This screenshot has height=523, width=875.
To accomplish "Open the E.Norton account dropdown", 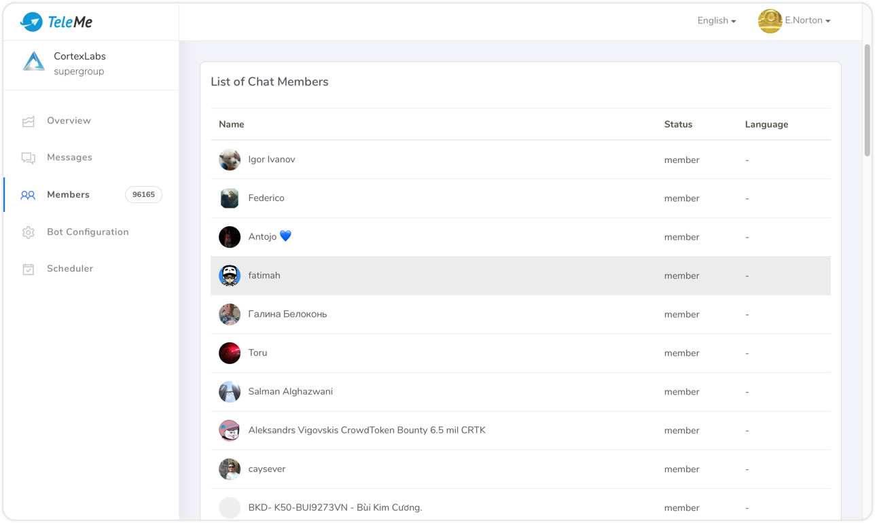I will 808,20.
